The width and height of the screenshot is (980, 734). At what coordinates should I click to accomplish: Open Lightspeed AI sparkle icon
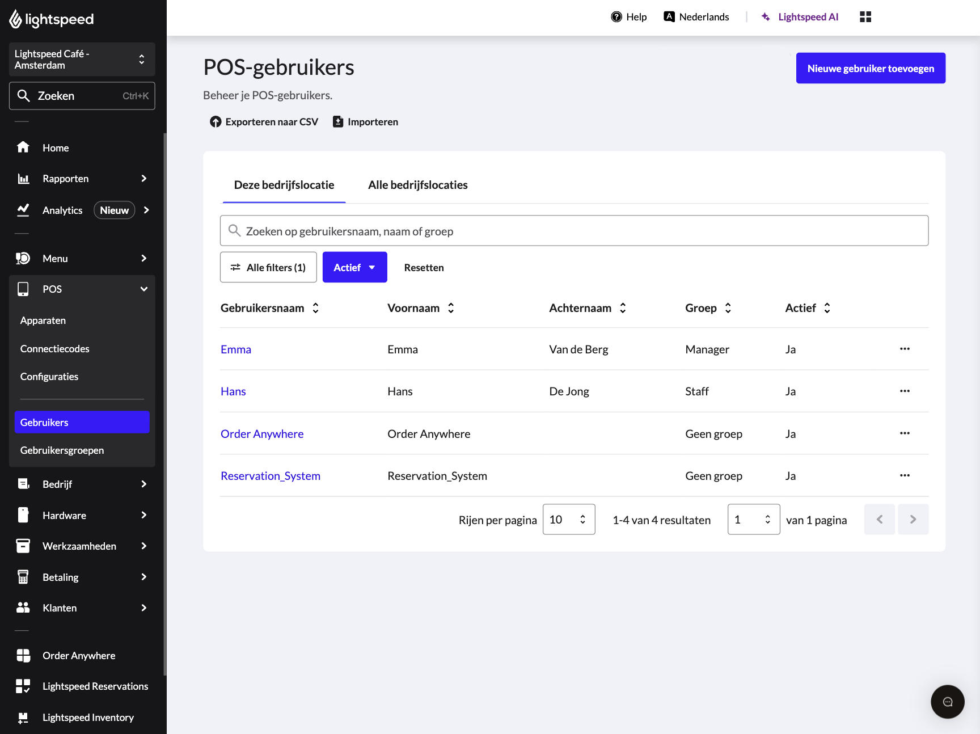pos(766,17)
